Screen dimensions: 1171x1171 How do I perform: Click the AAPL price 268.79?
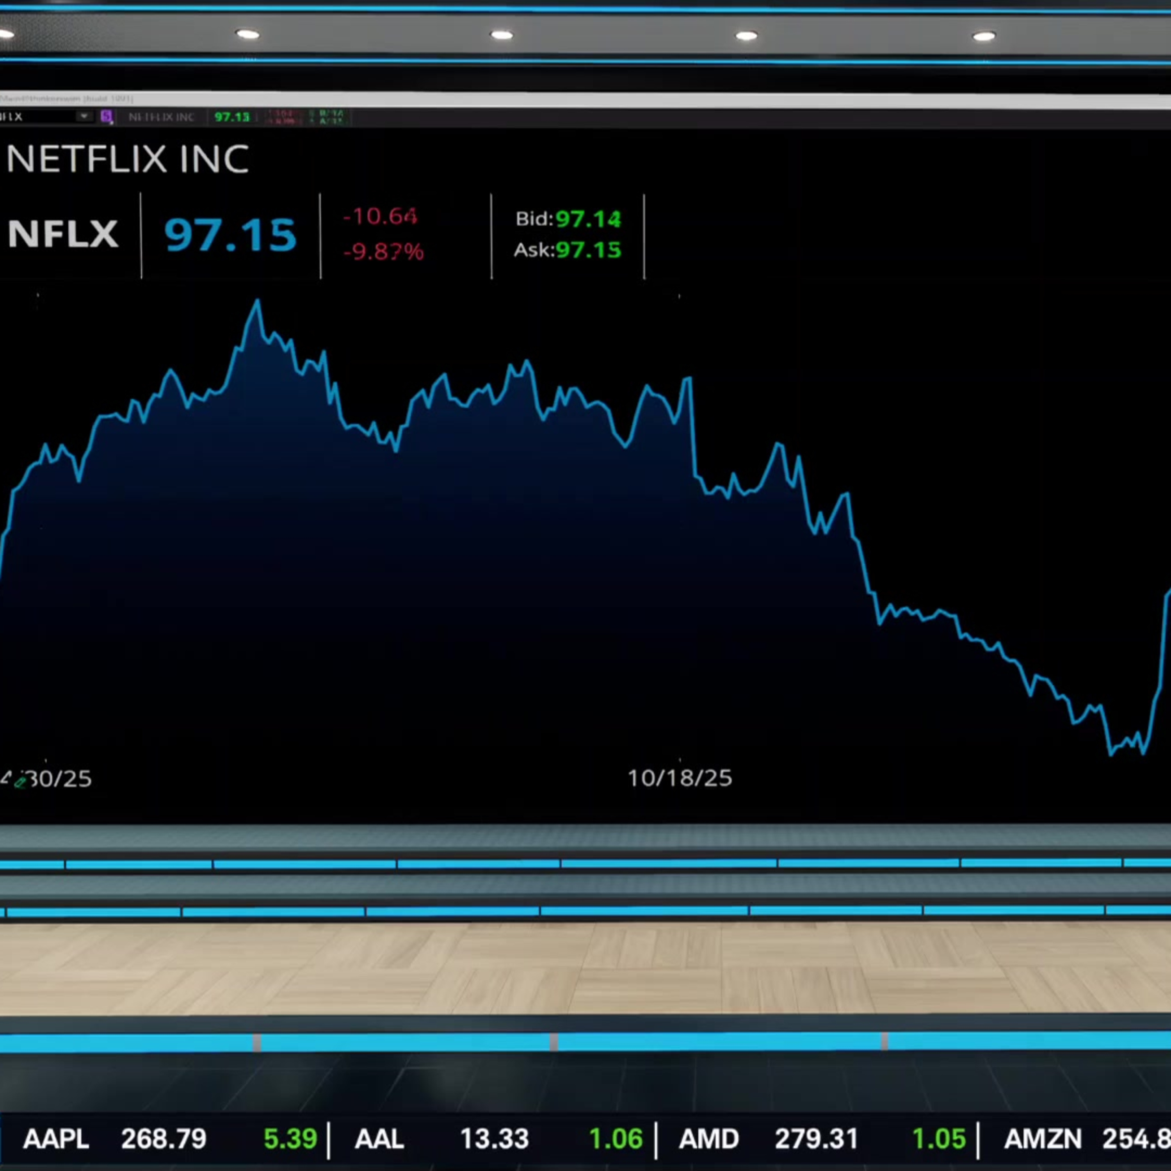click(x=164, y=1139)
